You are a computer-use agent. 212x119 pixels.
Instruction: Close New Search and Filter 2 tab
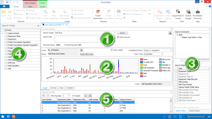[x=66, y=25]
